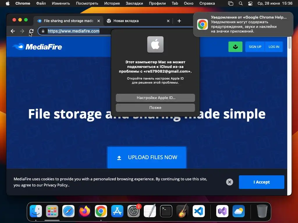
Task: Open the Закладки menu
Action: 134,3
